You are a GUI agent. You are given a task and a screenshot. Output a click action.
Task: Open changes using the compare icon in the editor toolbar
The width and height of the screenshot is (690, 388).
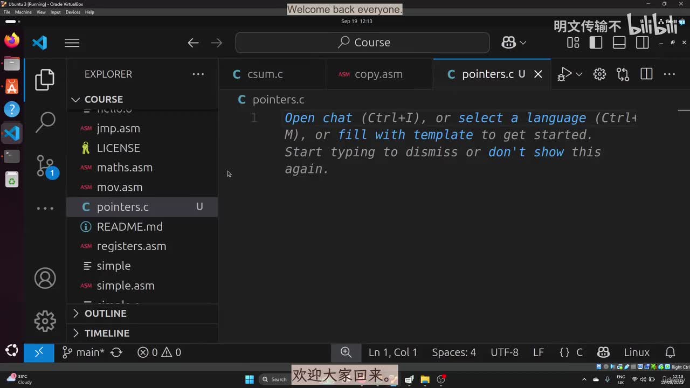[623, 74]
